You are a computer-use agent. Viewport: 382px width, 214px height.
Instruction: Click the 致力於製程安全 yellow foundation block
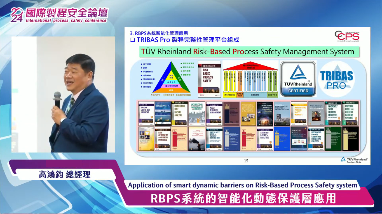pyautogui.click(x=229, y=95)
